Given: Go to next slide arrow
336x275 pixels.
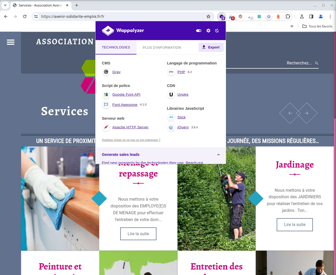Looking at the screenshot, I should point(307,113).
